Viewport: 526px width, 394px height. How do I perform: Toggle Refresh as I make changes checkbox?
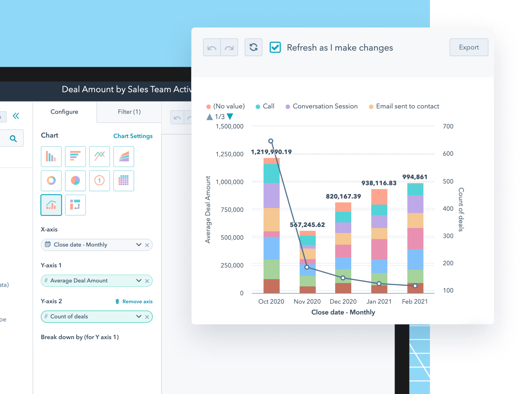[275, 47]
